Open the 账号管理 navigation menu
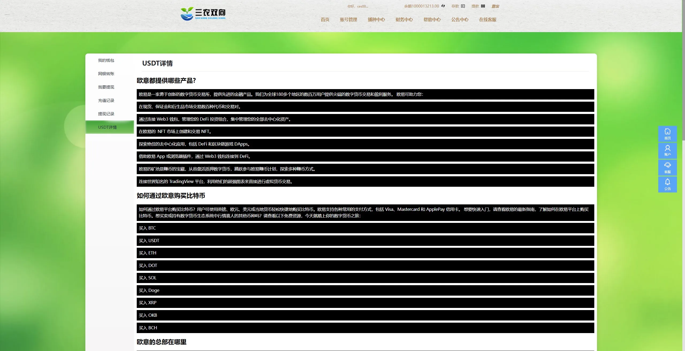685x351 pixels. tap(348, 20)
